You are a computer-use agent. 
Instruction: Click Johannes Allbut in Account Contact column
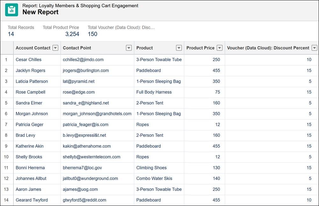pyautogui.click(x=31, y=178)
